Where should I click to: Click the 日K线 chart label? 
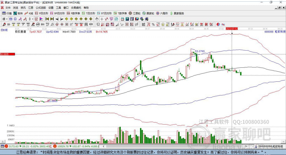[x=4, y=30]
